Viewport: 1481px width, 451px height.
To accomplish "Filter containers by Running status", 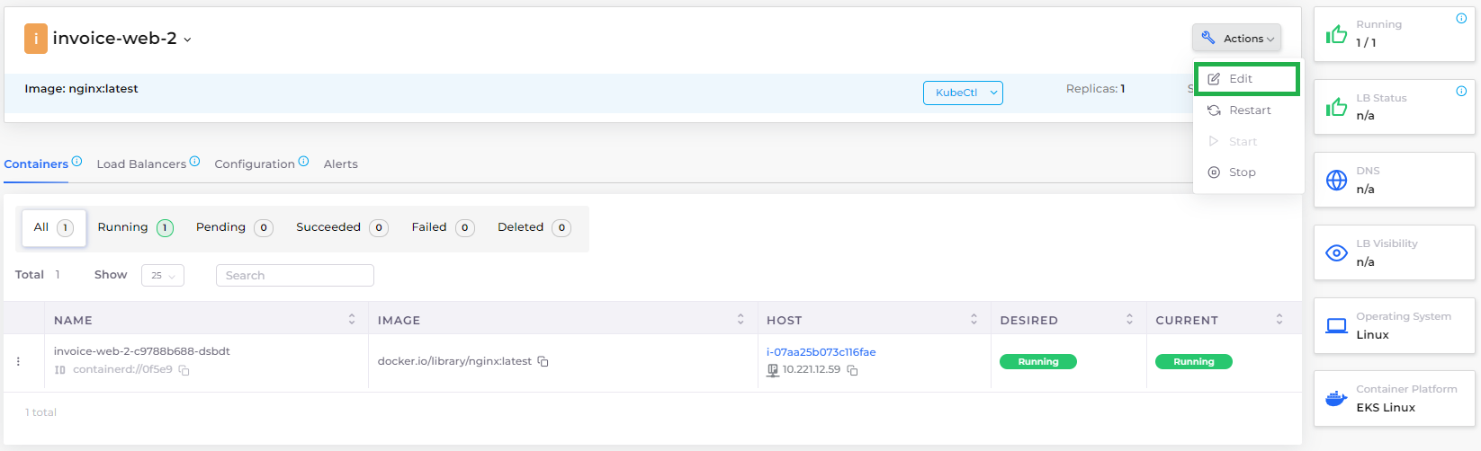I will 135,227.
